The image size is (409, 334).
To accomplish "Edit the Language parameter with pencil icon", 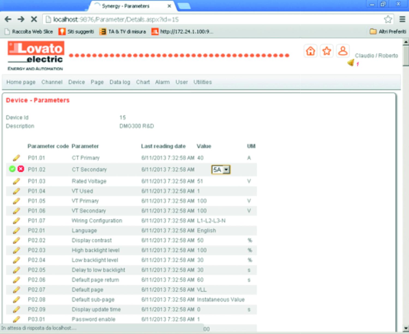I will (16, 230).
